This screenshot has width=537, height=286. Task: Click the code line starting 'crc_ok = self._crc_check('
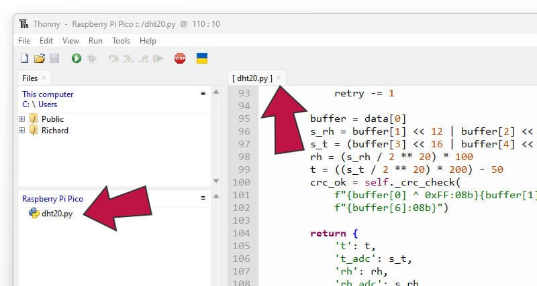pyautogui.click(x=385, y=182)
